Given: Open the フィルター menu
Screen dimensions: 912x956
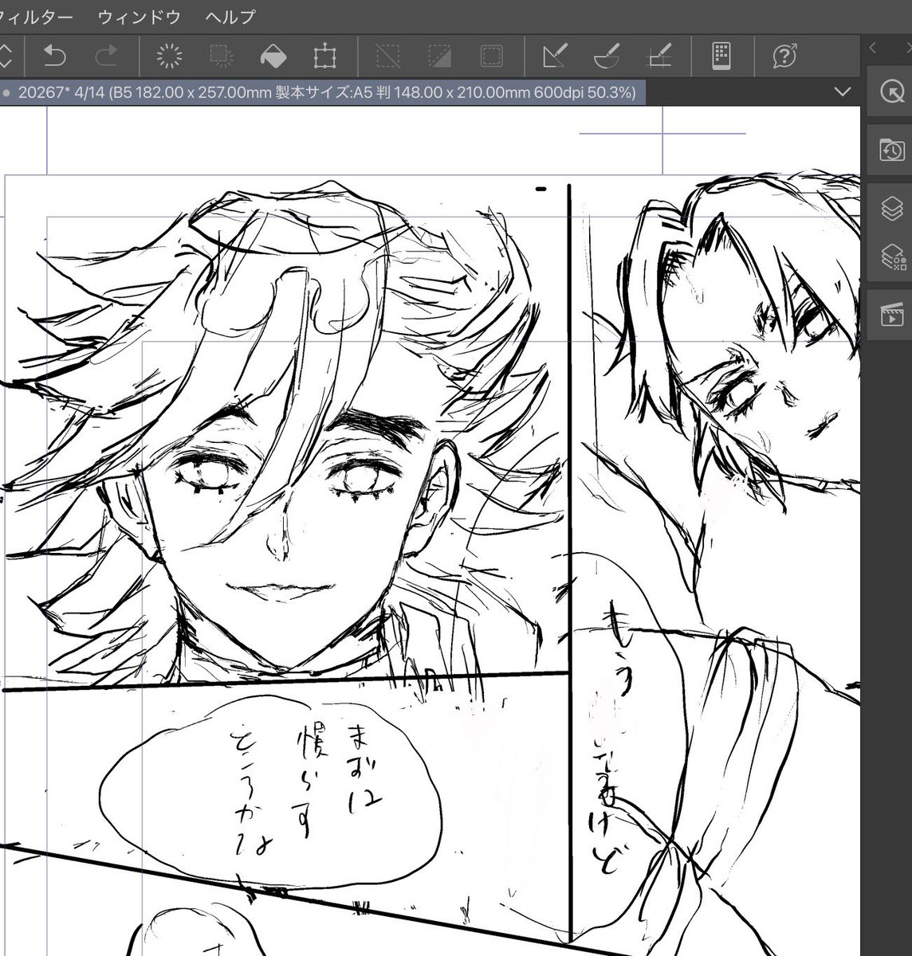Looking at the screenshot, I should pyautogui.click(x=37, y=16).
